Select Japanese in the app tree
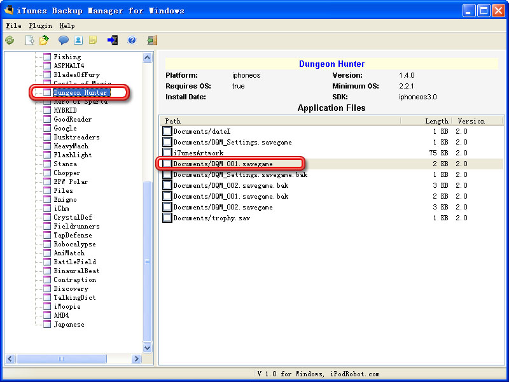 pos(69,325)
